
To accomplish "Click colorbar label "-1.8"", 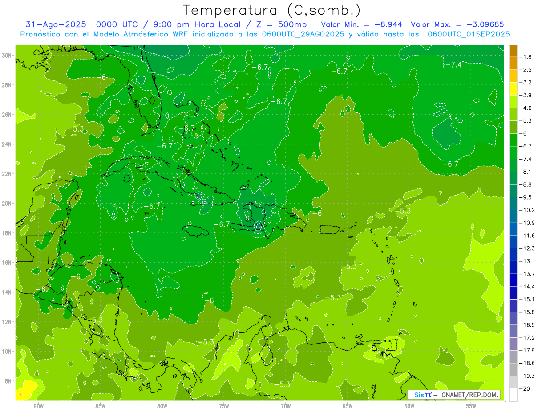I will [526, 57].
